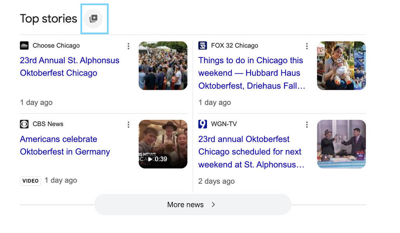Click the saved stories icon beside Top stories
This screenshot has height=233, width=400.
pos(93,19)
